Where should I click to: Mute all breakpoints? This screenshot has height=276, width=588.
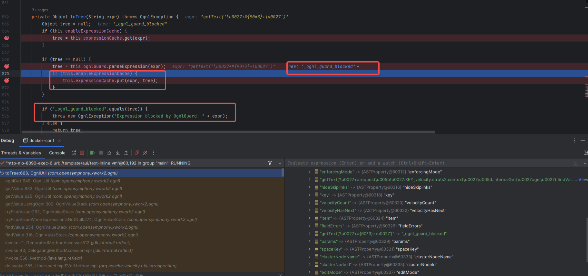[x=145, y=153]
